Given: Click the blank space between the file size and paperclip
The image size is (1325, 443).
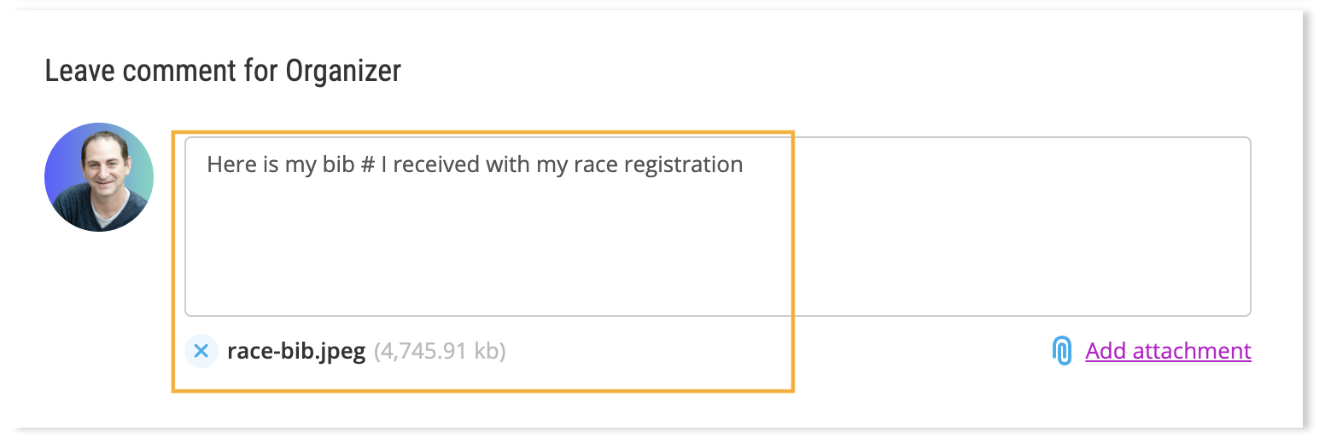Looking at the screenshot, I should (x=777, y=351).
